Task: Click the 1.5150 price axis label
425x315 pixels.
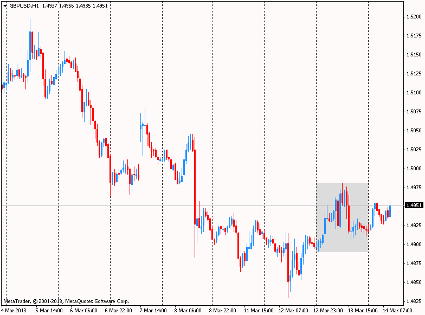Action: tap(414, 54)
